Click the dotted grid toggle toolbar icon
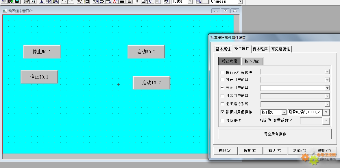340x168 pixels. pyautogui.click(x=136, y=1)
